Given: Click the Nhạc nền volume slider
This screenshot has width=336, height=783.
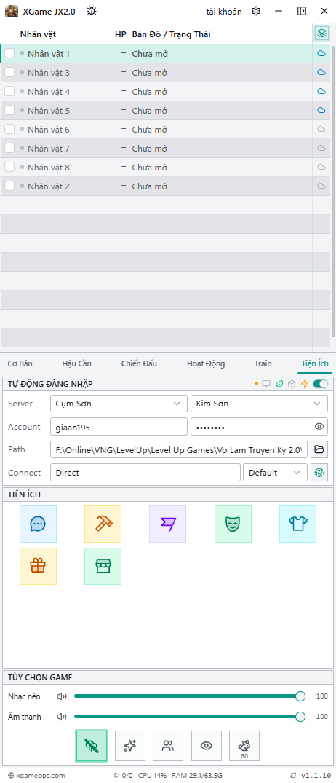Looking at the screenshot, I should (x=189, y=696).
